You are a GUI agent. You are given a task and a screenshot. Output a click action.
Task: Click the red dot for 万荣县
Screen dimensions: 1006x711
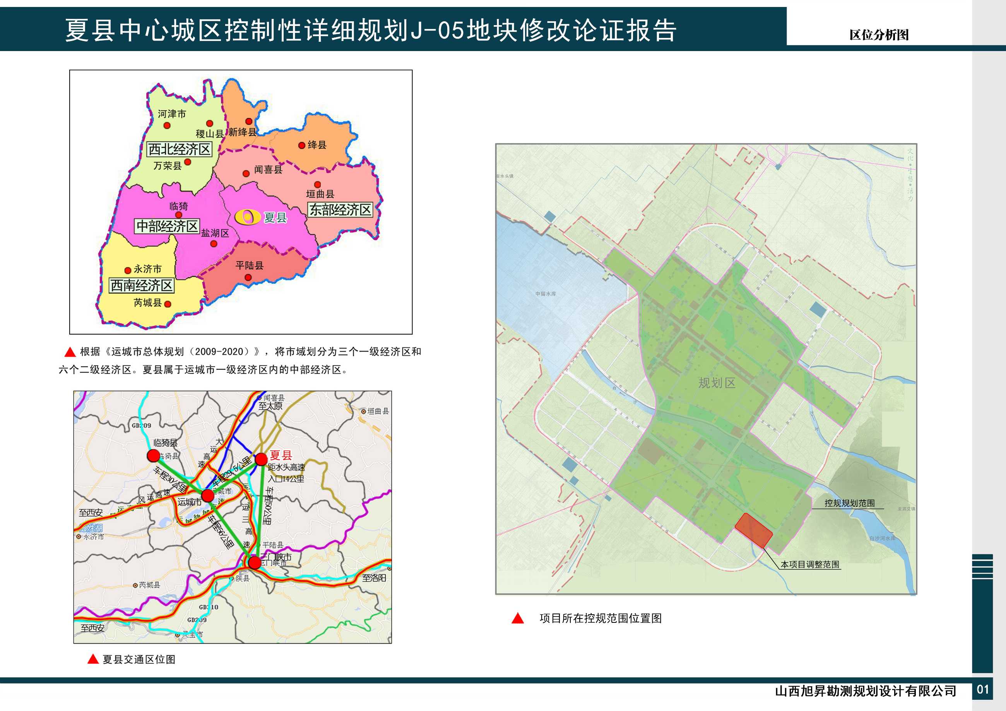[188, 162]
